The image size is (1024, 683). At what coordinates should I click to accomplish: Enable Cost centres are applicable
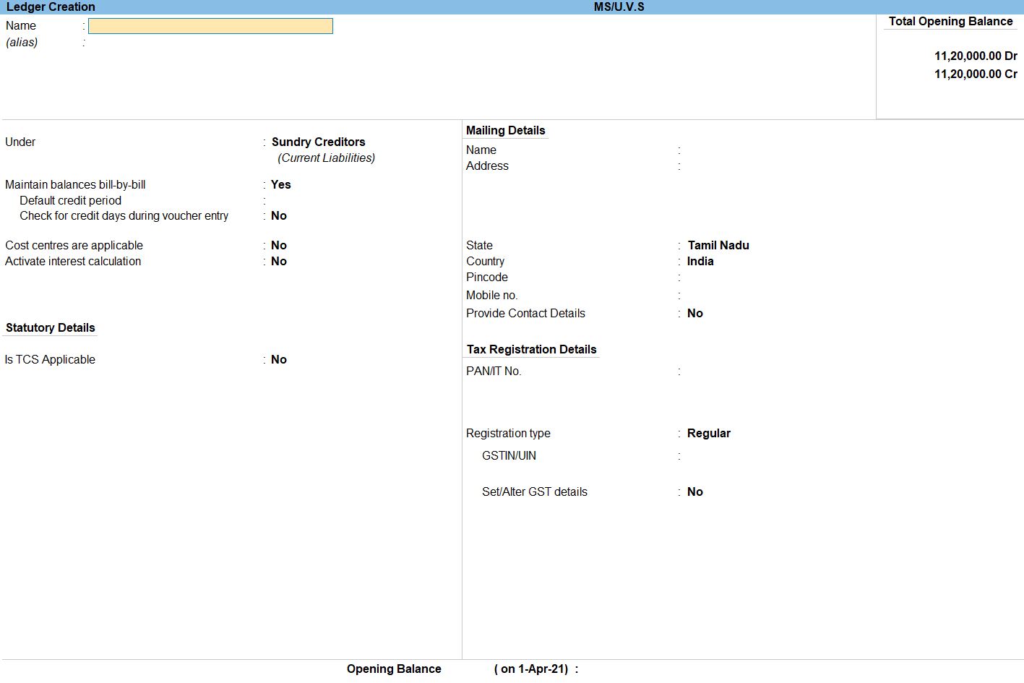[279, 245]
